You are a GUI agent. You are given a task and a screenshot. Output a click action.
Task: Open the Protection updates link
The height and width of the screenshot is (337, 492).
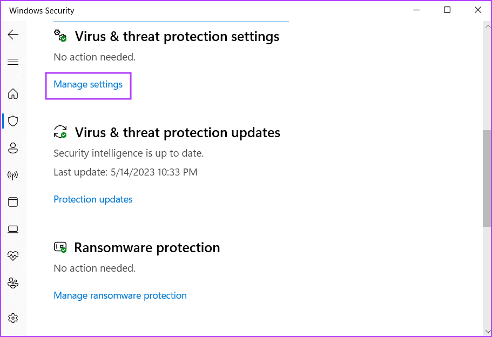tap(93, 199)
